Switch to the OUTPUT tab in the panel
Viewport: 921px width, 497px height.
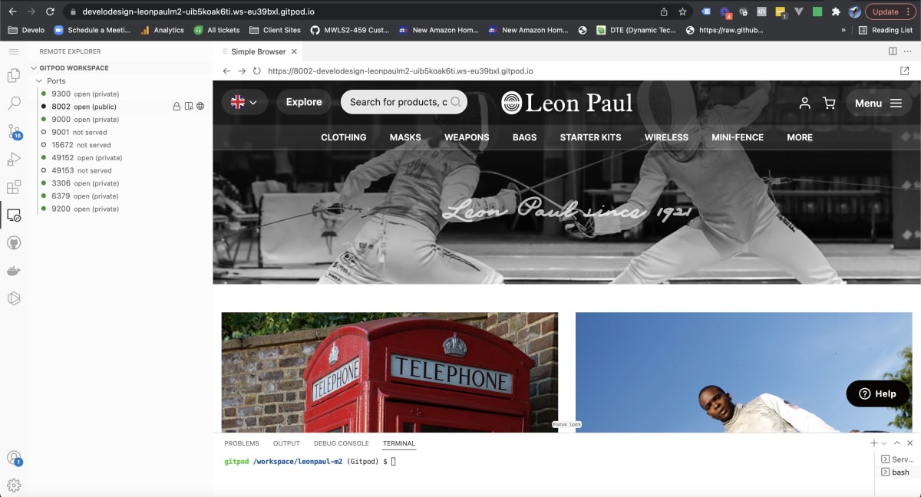(286, 443)
